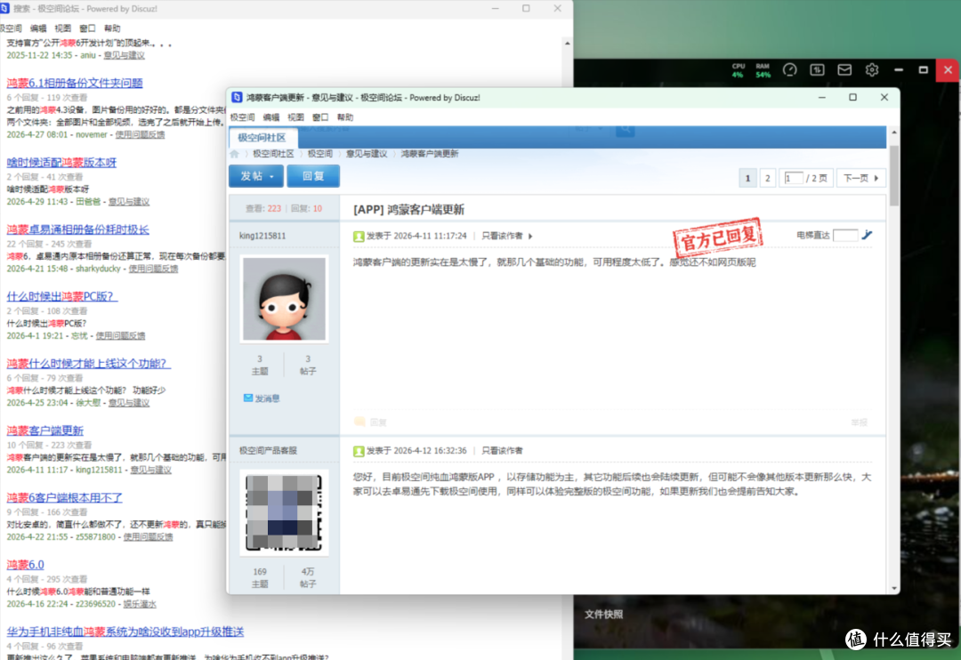Open thread 鸿蒙卓易通相册备份耗时极长
Screen dimensions: 961x660
click(x=77, y=229)
